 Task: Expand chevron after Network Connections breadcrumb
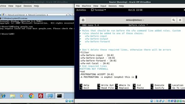(47, 15)
